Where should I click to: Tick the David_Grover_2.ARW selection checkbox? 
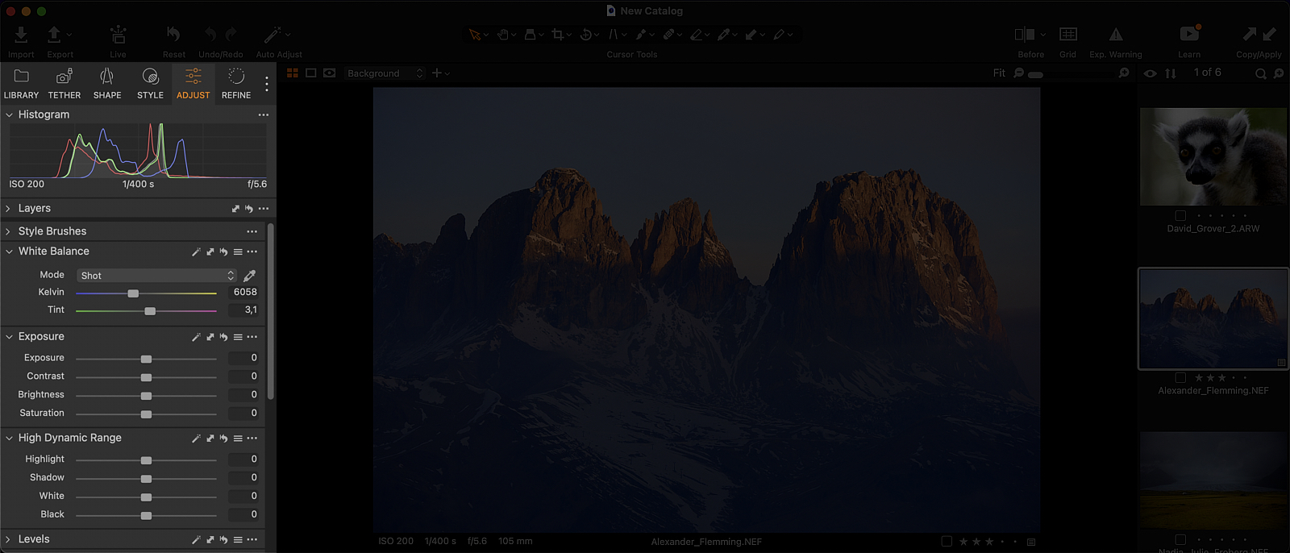[1180, 216]
